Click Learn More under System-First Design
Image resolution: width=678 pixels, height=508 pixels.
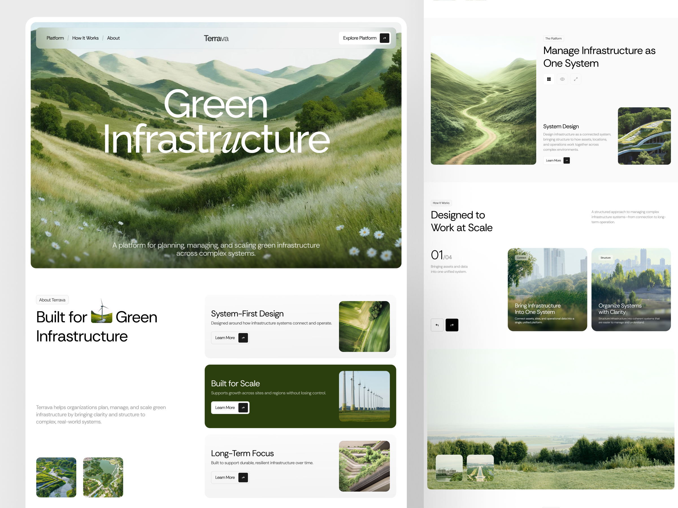click(230, 338)
